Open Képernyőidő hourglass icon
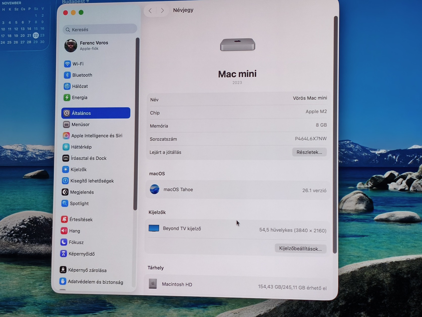Image resolution: width=422 pixels, height=317 pixels. tap(63, 254)
